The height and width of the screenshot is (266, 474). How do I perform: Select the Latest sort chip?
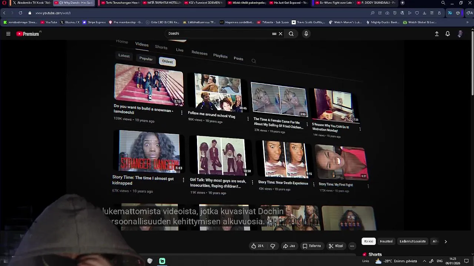pos(124,56)
